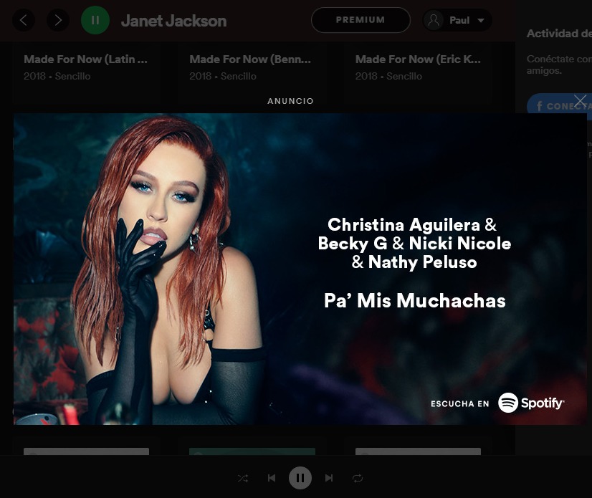Toggle shuffle in playback bar
Image resolution: width=592 pixels, height=498 pixels.
(x=243, y=479)
